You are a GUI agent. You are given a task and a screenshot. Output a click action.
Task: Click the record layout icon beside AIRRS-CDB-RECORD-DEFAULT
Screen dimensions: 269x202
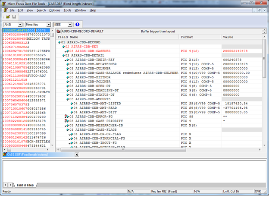(x=59, y=32)
